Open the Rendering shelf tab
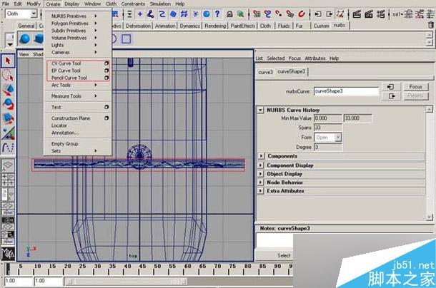The height and width of the screenshot is (288, 436). click(x=215, y=26)
